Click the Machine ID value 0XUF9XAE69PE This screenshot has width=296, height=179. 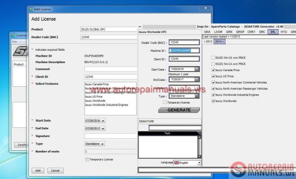tap(94, 56)
